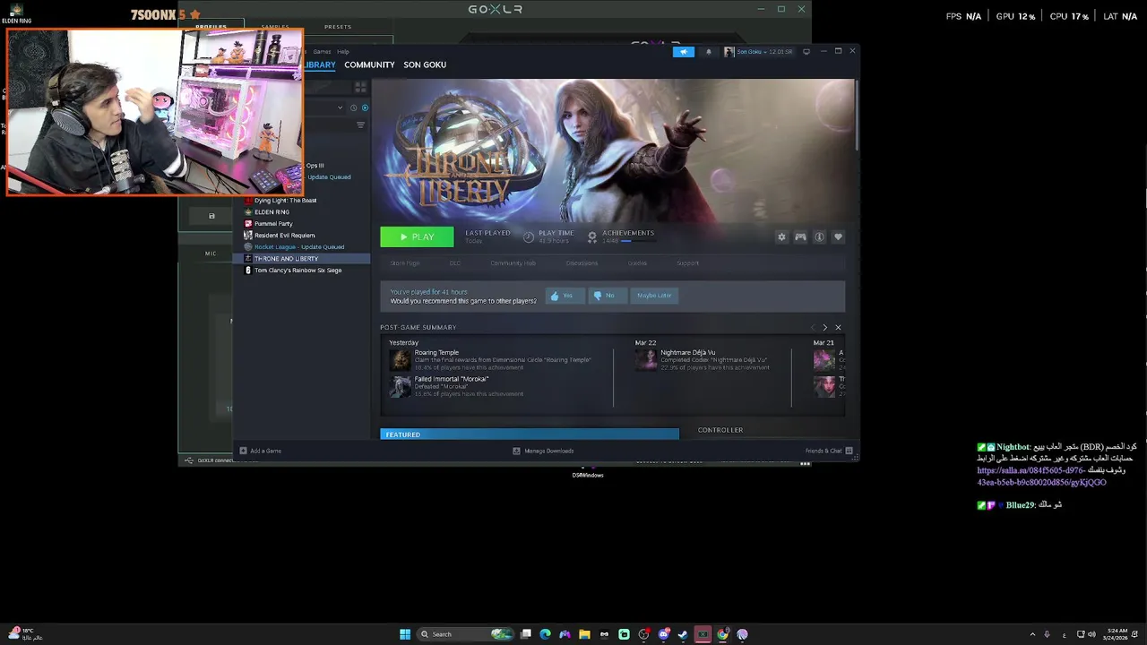Open the Roaring Temple achievement thumbnail
The width and height of the screenshot is (1147, 645).
coord(400,359)
